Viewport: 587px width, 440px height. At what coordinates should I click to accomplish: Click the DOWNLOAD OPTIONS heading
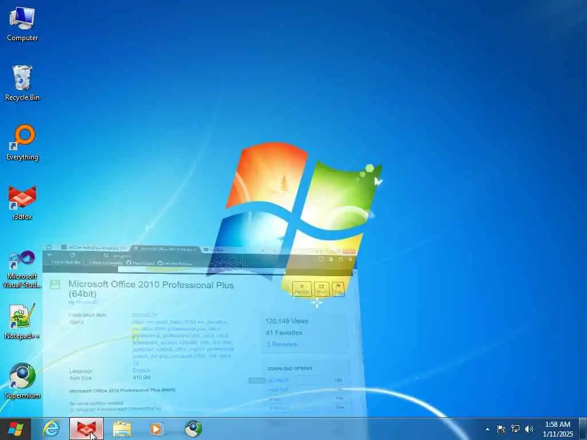point(289,368)
